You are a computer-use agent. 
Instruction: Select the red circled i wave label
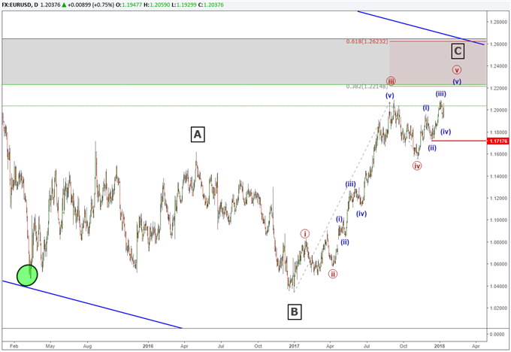pos(304,234)
